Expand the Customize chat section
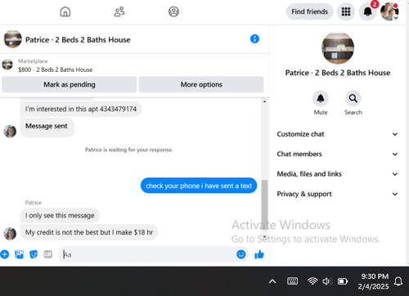The height and width of the screenshot is (296, 409). coord(338,134)
